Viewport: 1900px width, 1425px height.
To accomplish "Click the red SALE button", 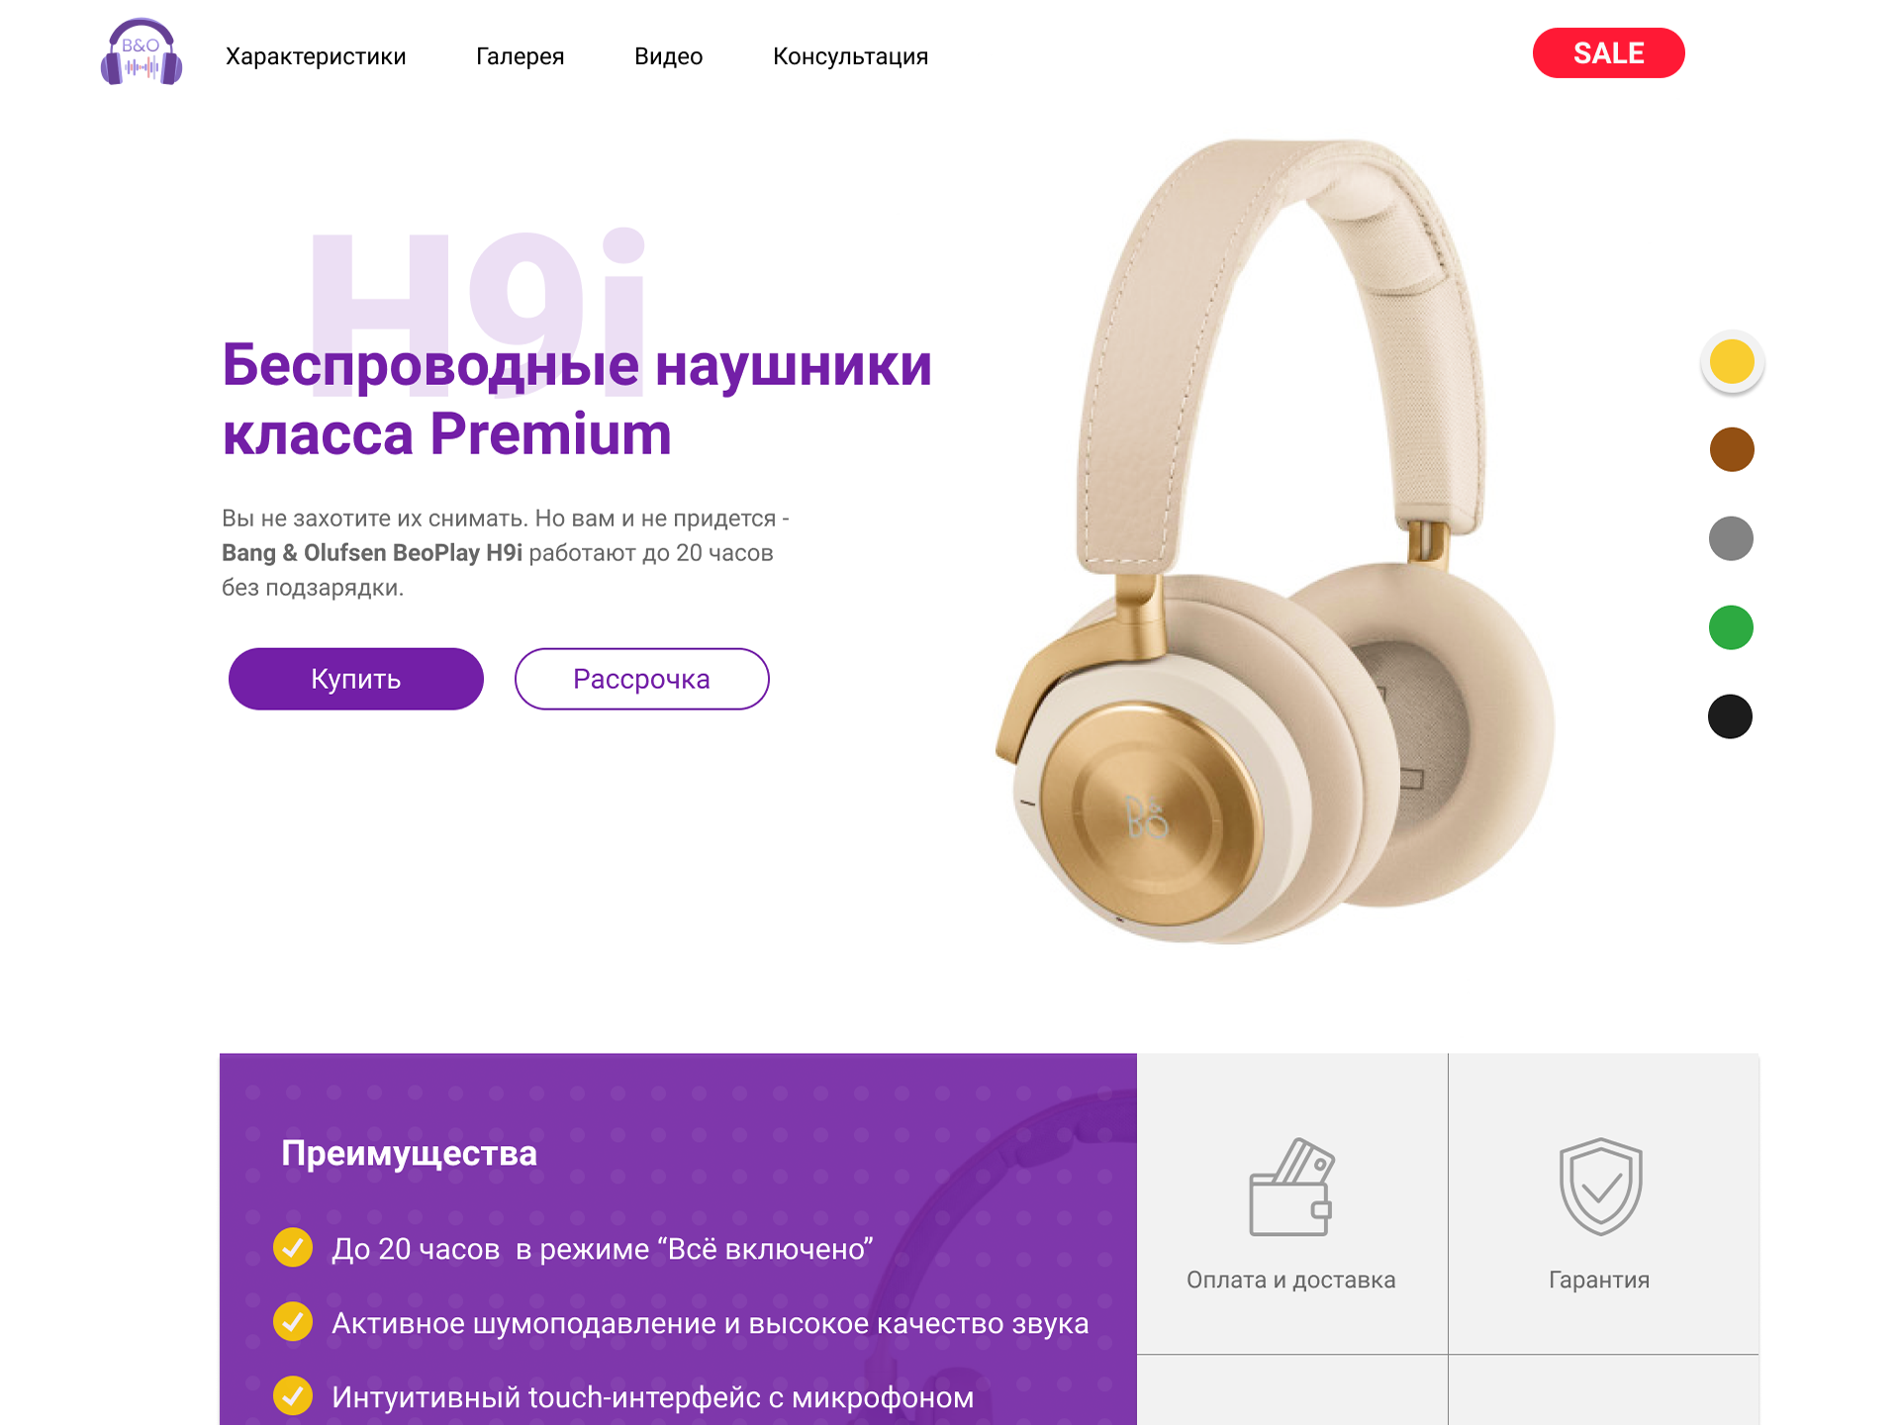I will (x=1609, y=52).
